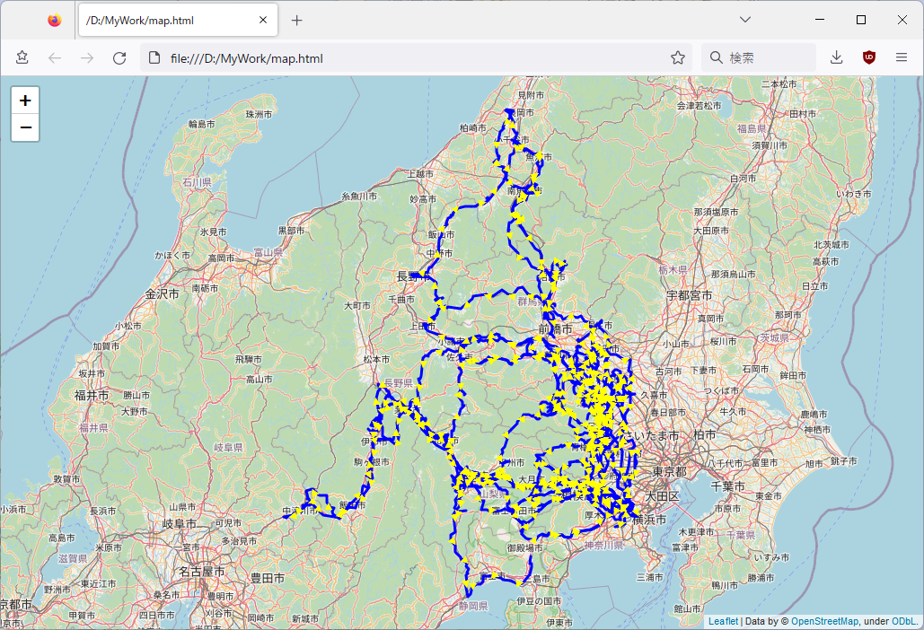Reload the current page
This screenshot has width=924, height=630.
119,58
